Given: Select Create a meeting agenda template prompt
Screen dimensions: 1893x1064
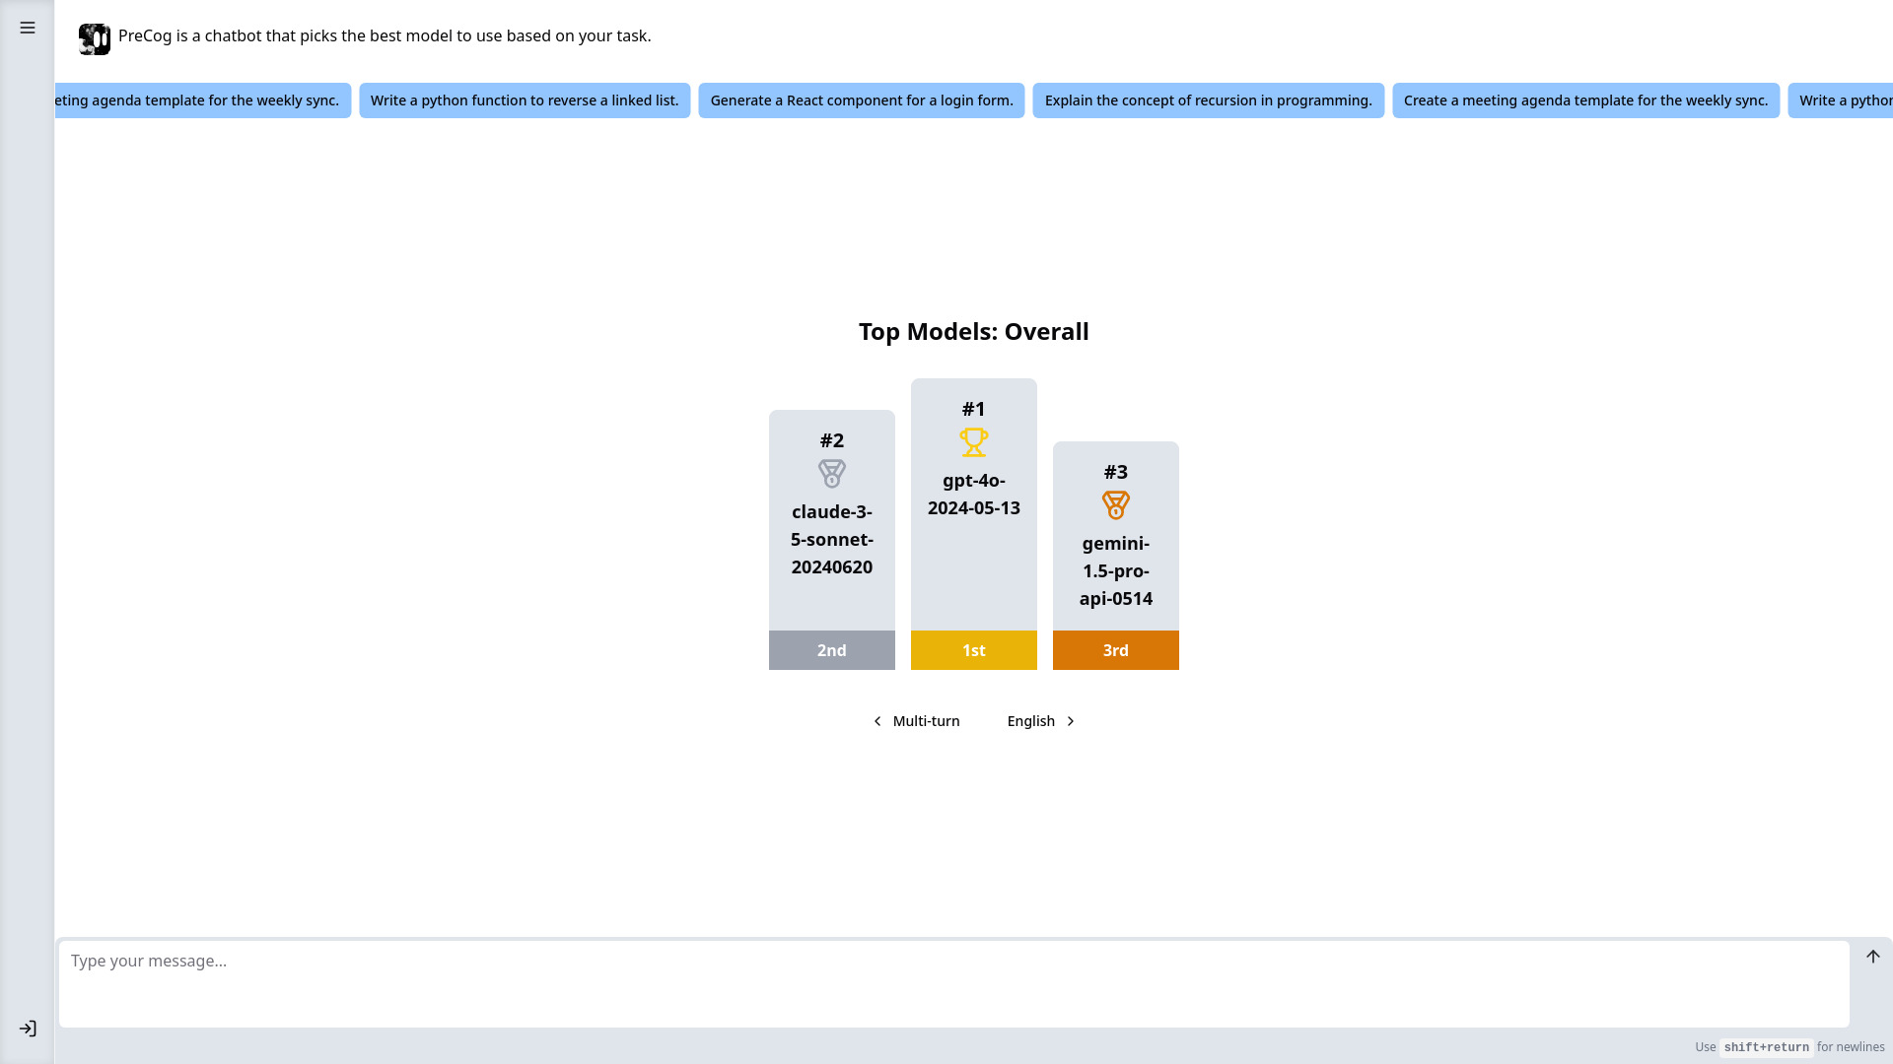Looking at the screenshot, I should coord(1586,100).
